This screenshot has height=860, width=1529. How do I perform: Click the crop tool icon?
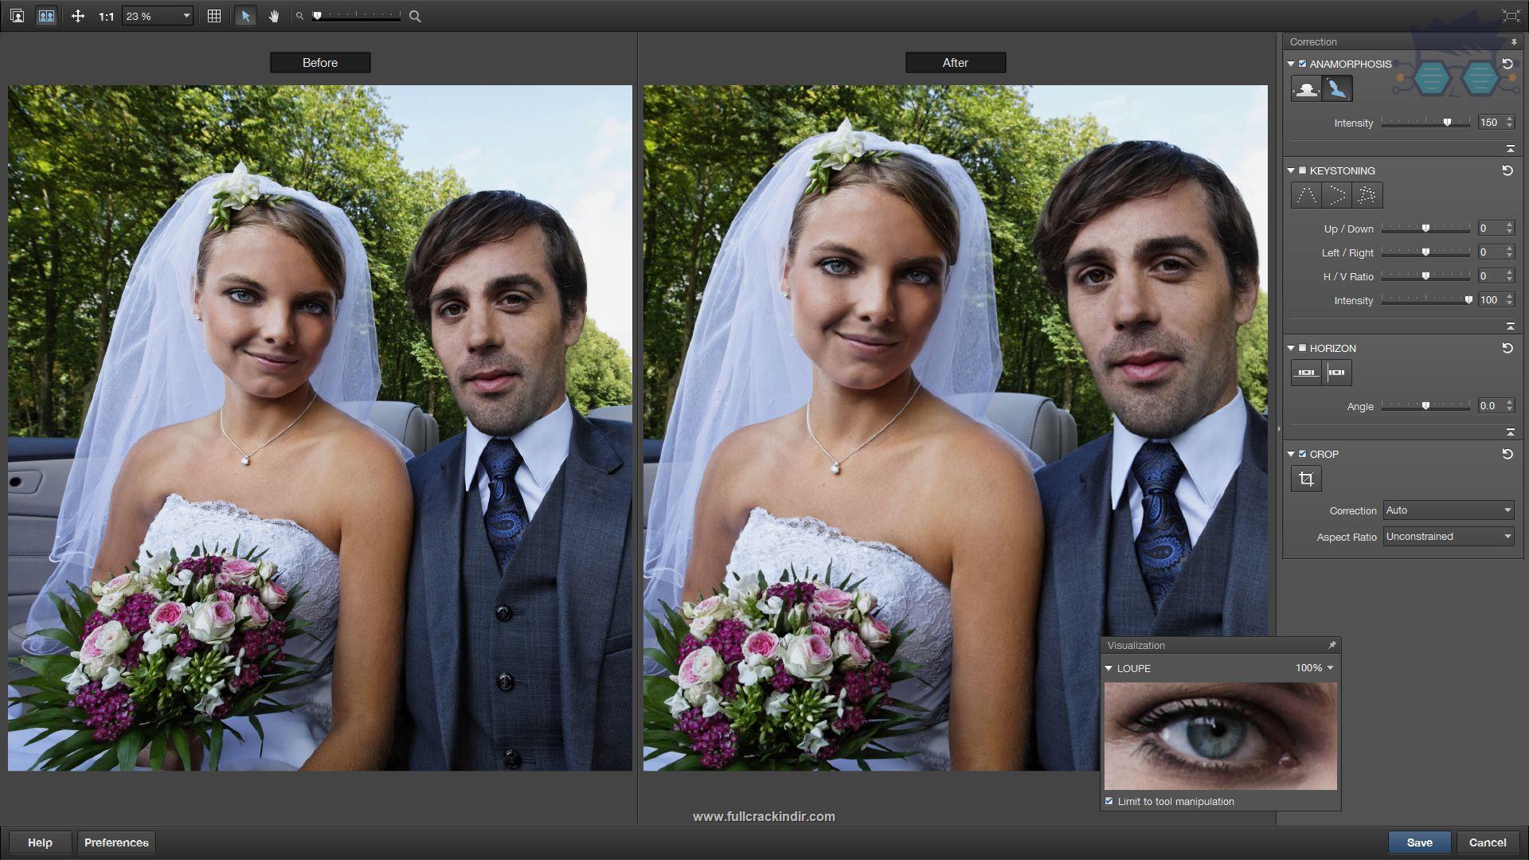(x=1305, y=479)
